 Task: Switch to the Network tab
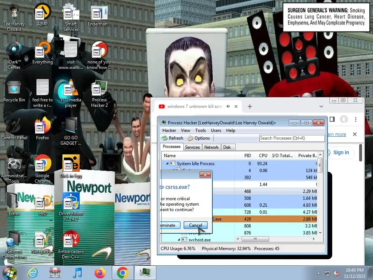pos(212,147)
